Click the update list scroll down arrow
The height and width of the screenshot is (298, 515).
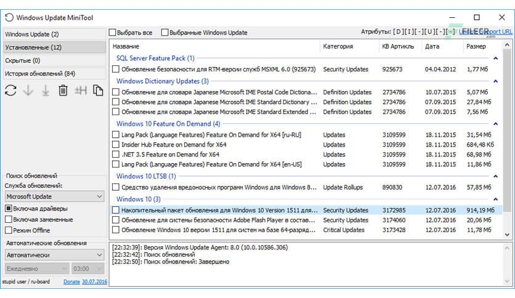[x=507, y=235]
